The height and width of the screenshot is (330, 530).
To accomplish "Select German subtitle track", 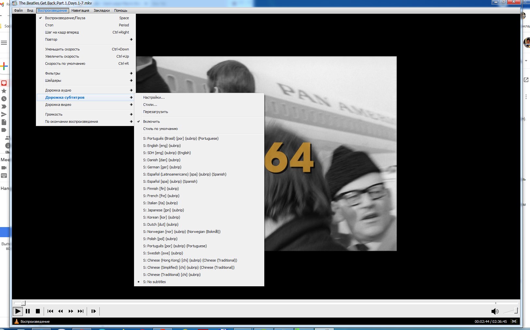I will tap(199, 167).
